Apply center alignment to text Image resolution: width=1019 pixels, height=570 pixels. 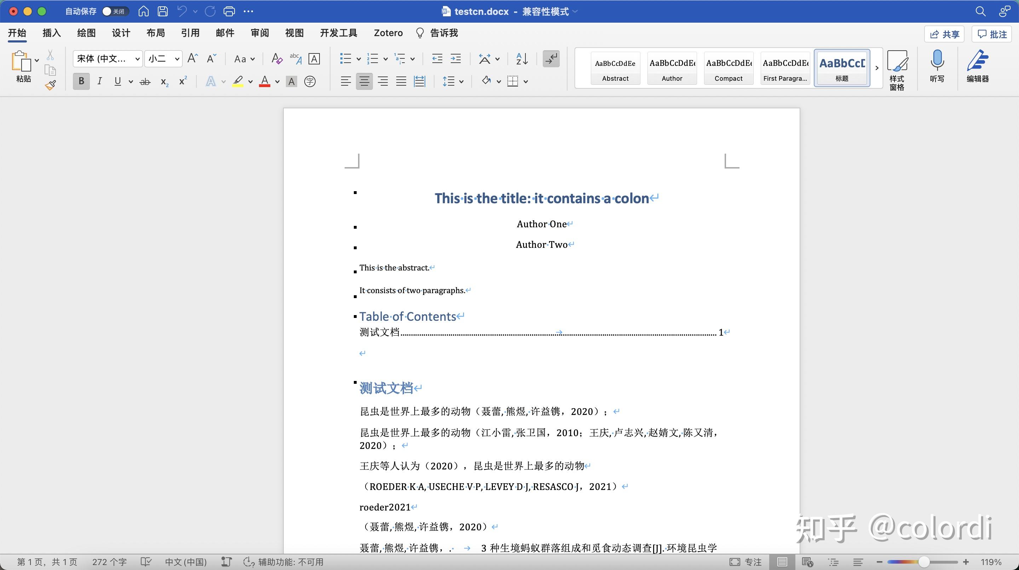pyautogui.click(x=364, y=81)
